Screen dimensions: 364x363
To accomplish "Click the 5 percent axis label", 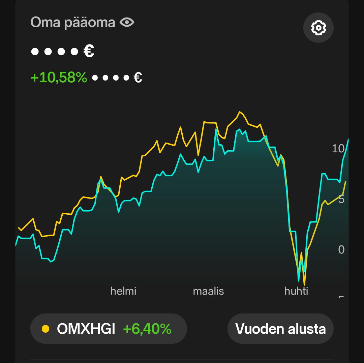I will pos(340,199).
